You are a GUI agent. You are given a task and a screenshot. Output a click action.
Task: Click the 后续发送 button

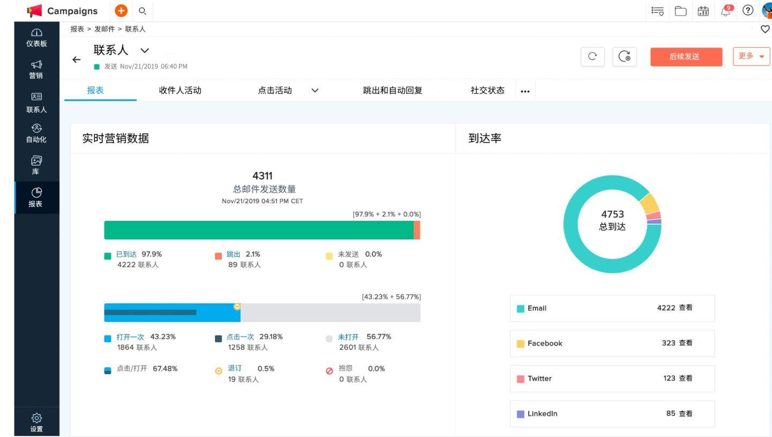click(687, 56)
